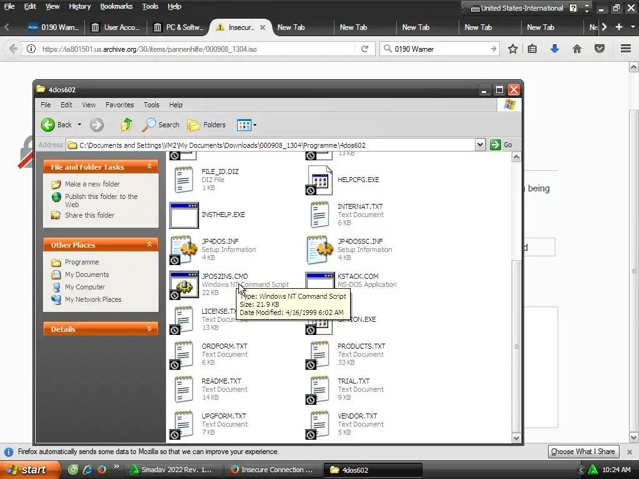639x479 pixels.
Task: Click the Explorer Back arrow icon
Action: click(48, 125)
